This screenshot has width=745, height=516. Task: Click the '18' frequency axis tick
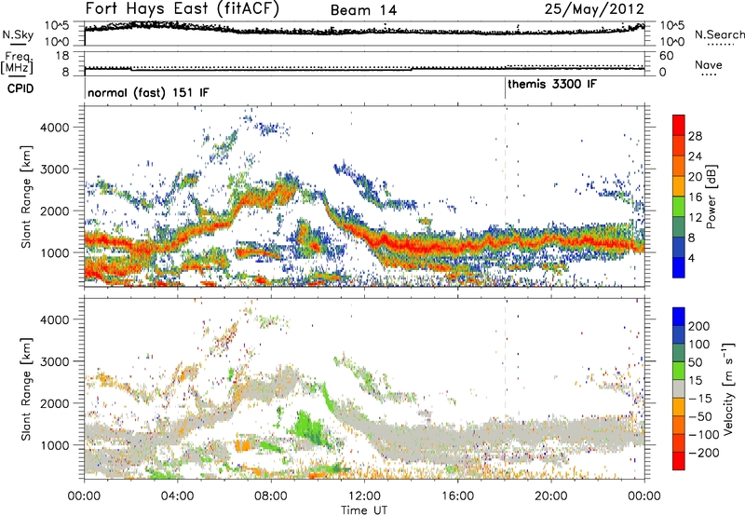62,56
